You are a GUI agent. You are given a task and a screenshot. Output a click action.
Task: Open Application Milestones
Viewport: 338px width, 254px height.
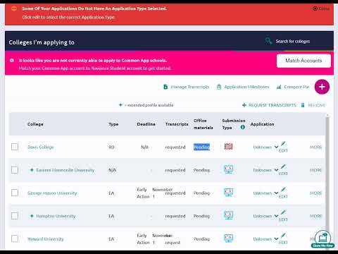click(x=243, y=87)
